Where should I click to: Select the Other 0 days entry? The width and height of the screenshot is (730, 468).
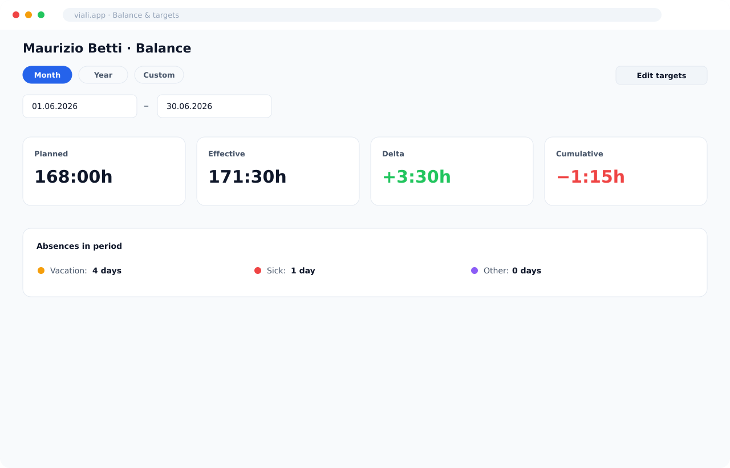[506, 271]
